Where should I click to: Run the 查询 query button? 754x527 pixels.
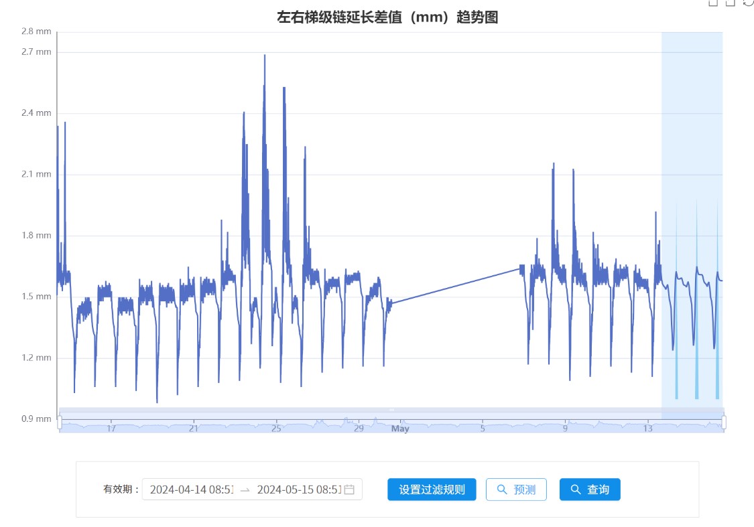590,490
